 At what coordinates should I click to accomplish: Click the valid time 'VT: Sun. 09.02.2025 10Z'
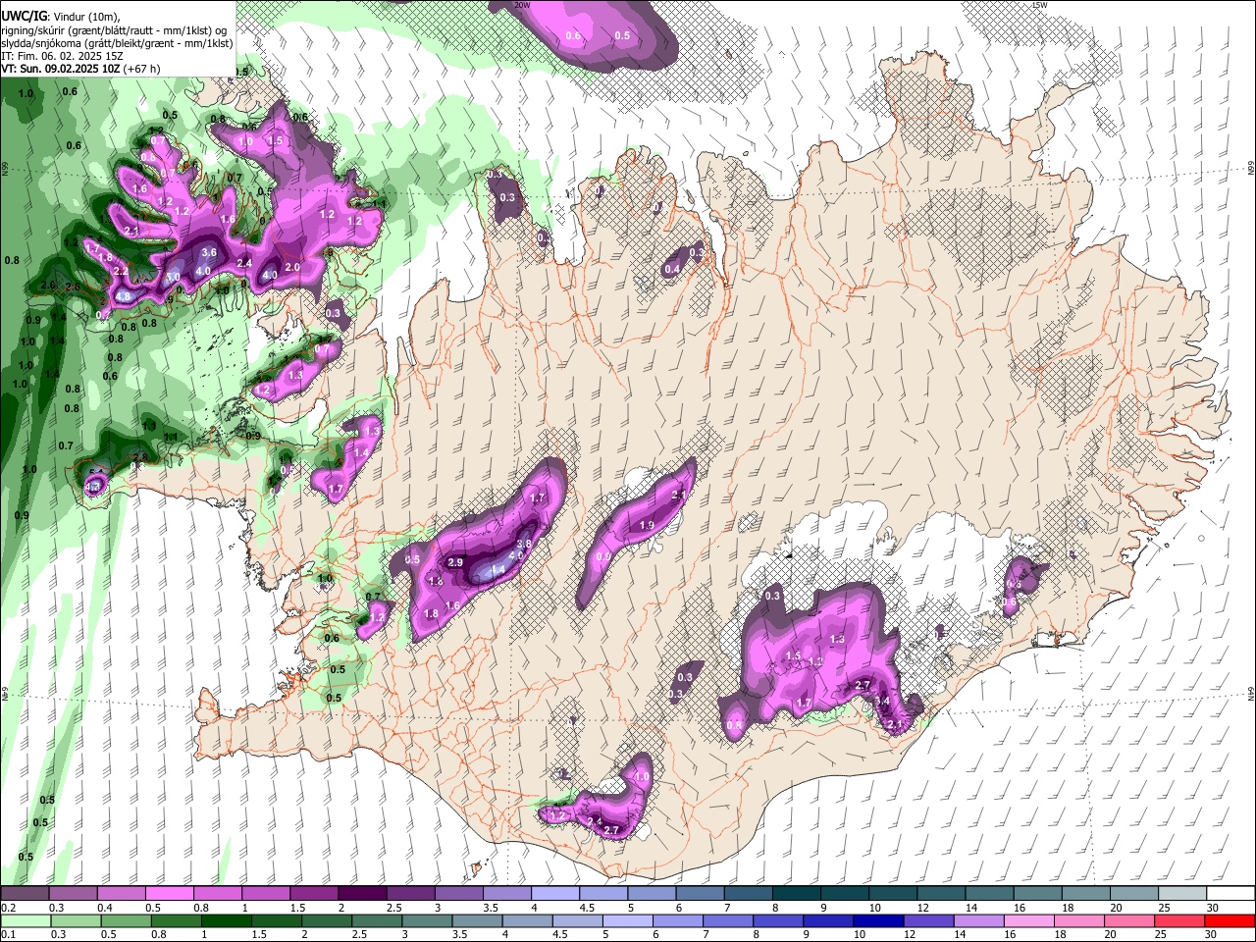coord(62,69)
